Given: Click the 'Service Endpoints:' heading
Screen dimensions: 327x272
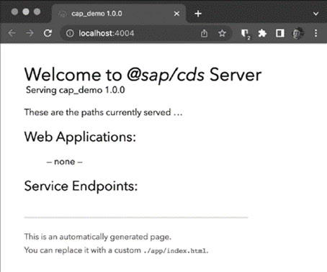Looking at the screenshot, I should (x=81, y=186).
